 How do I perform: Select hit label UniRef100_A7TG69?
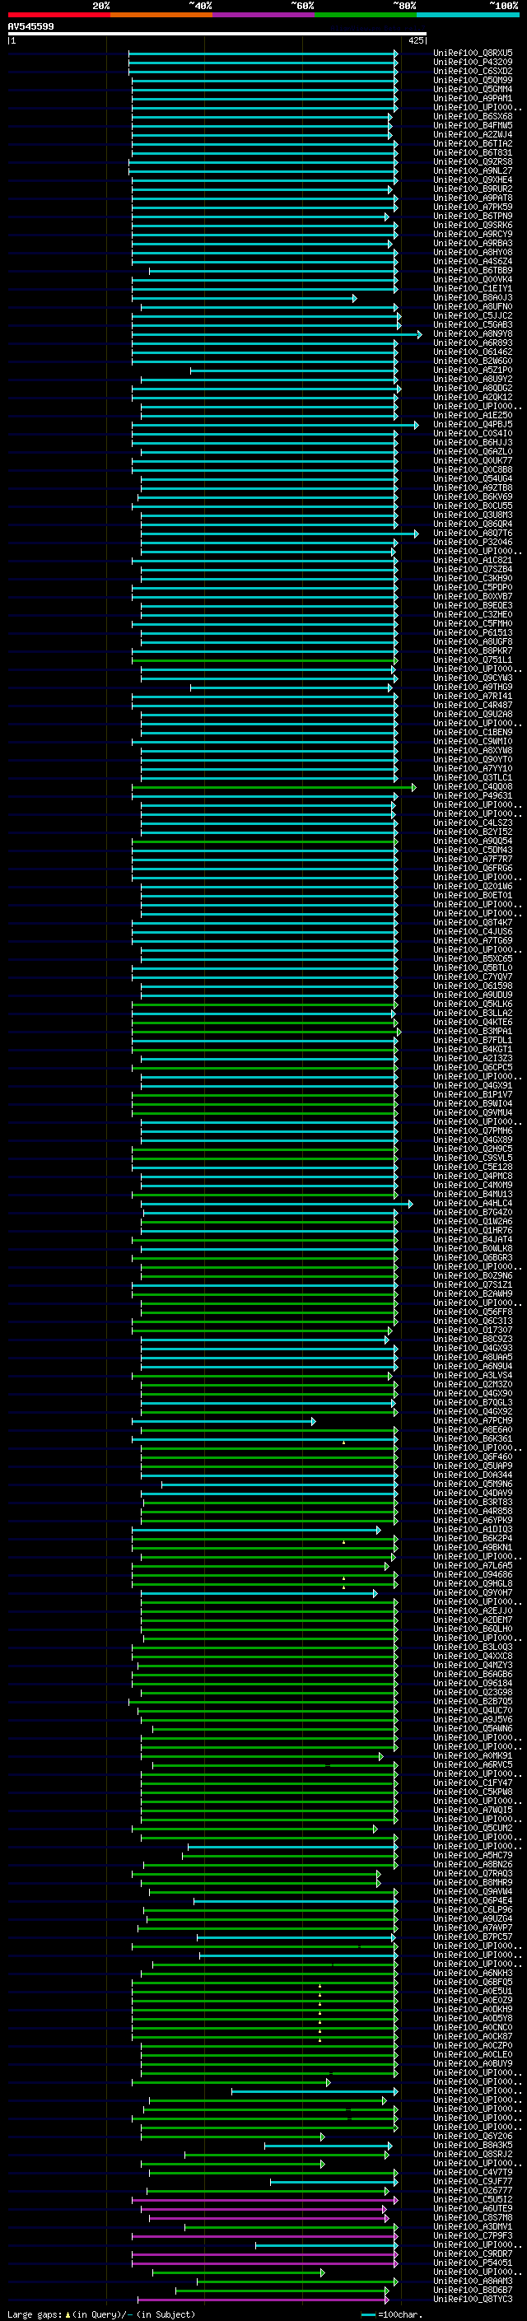click(x=473, y=940)
